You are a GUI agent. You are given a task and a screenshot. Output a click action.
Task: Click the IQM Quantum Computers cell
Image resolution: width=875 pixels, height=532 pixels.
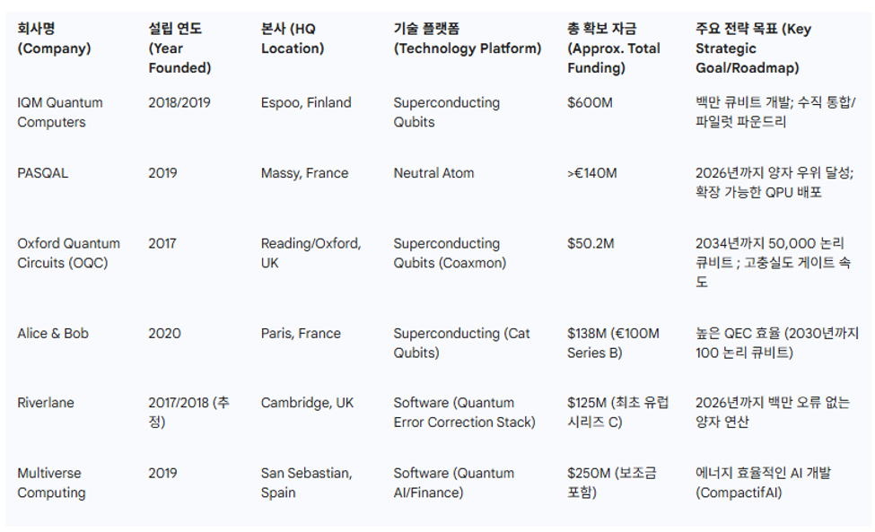(60, 112)
